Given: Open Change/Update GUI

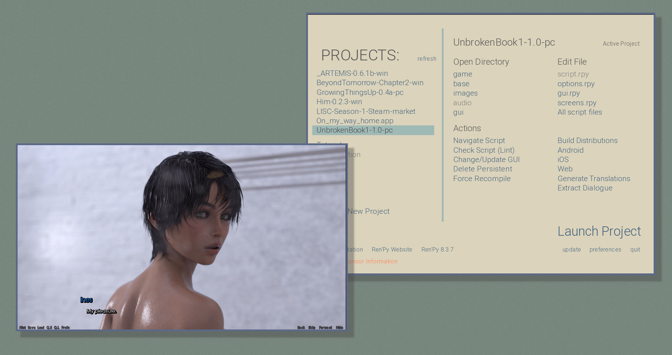Looking at the screenshot, I should point(486,160).
